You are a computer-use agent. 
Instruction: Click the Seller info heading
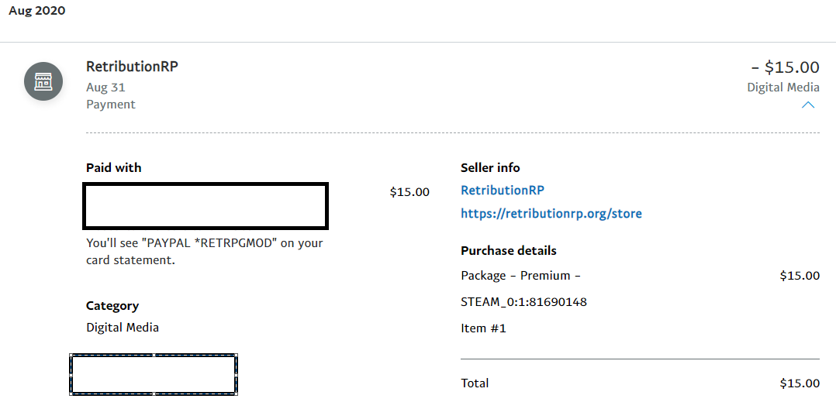(490, 168)
